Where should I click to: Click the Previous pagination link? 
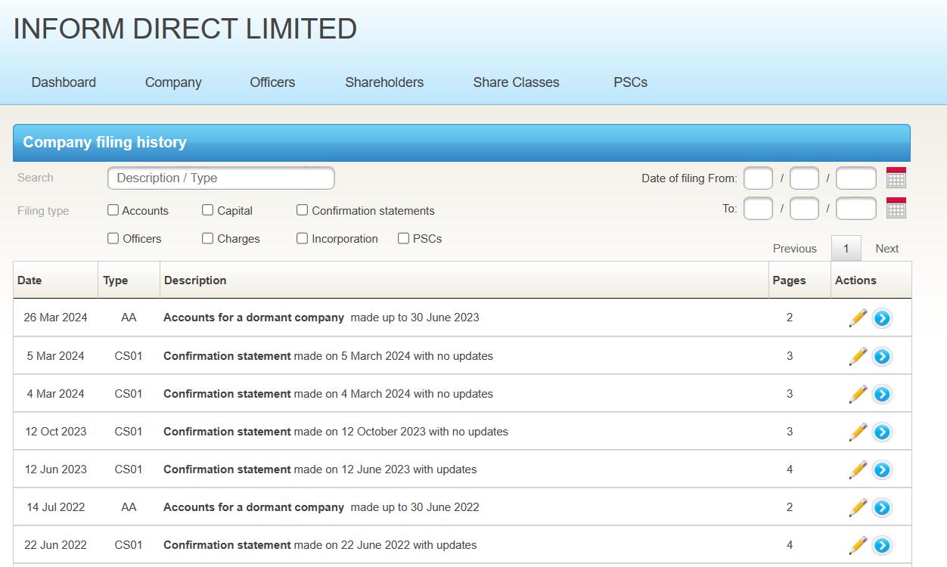795,249
